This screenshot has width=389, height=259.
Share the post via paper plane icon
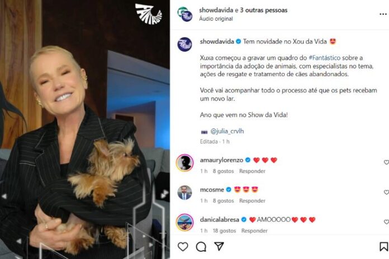pos(219,246)
